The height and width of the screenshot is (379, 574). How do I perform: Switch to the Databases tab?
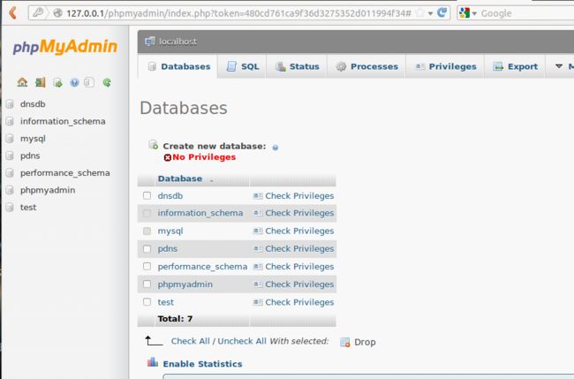click(177, 66)
